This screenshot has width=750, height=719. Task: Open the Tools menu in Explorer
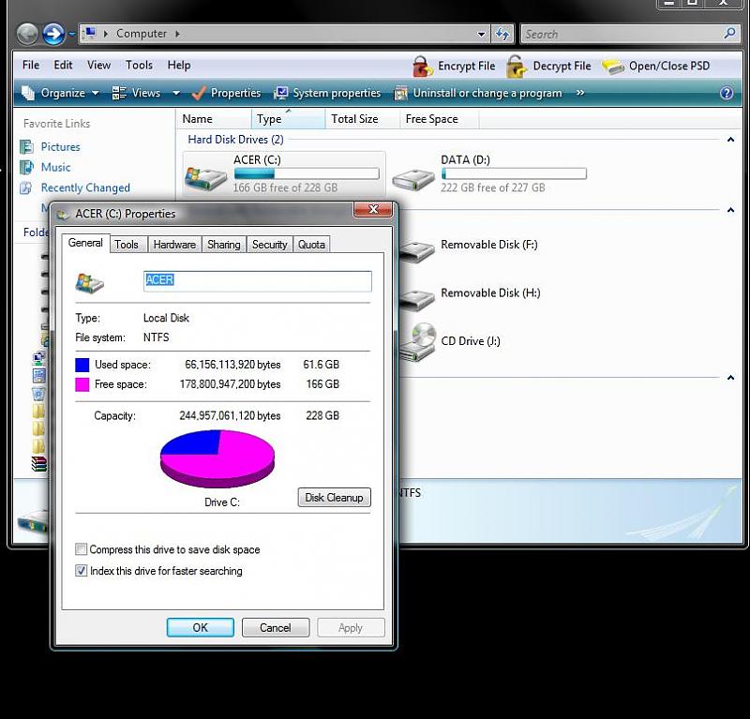[139, 65]
